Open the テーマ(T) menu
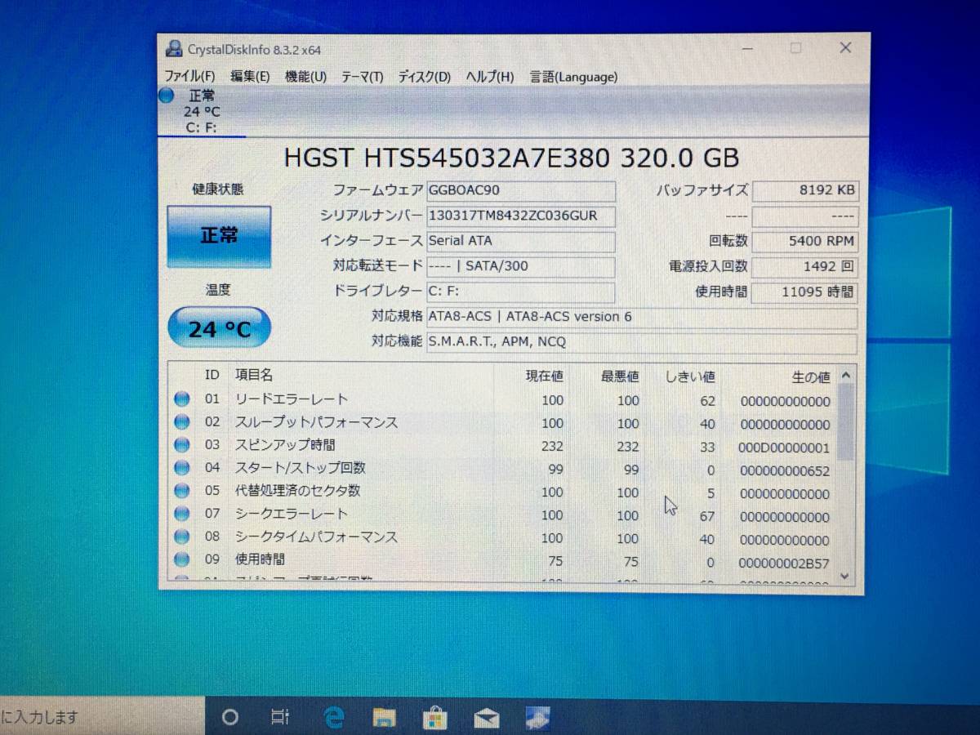Viewport: 980px width, 735px height. coord(363,76)
